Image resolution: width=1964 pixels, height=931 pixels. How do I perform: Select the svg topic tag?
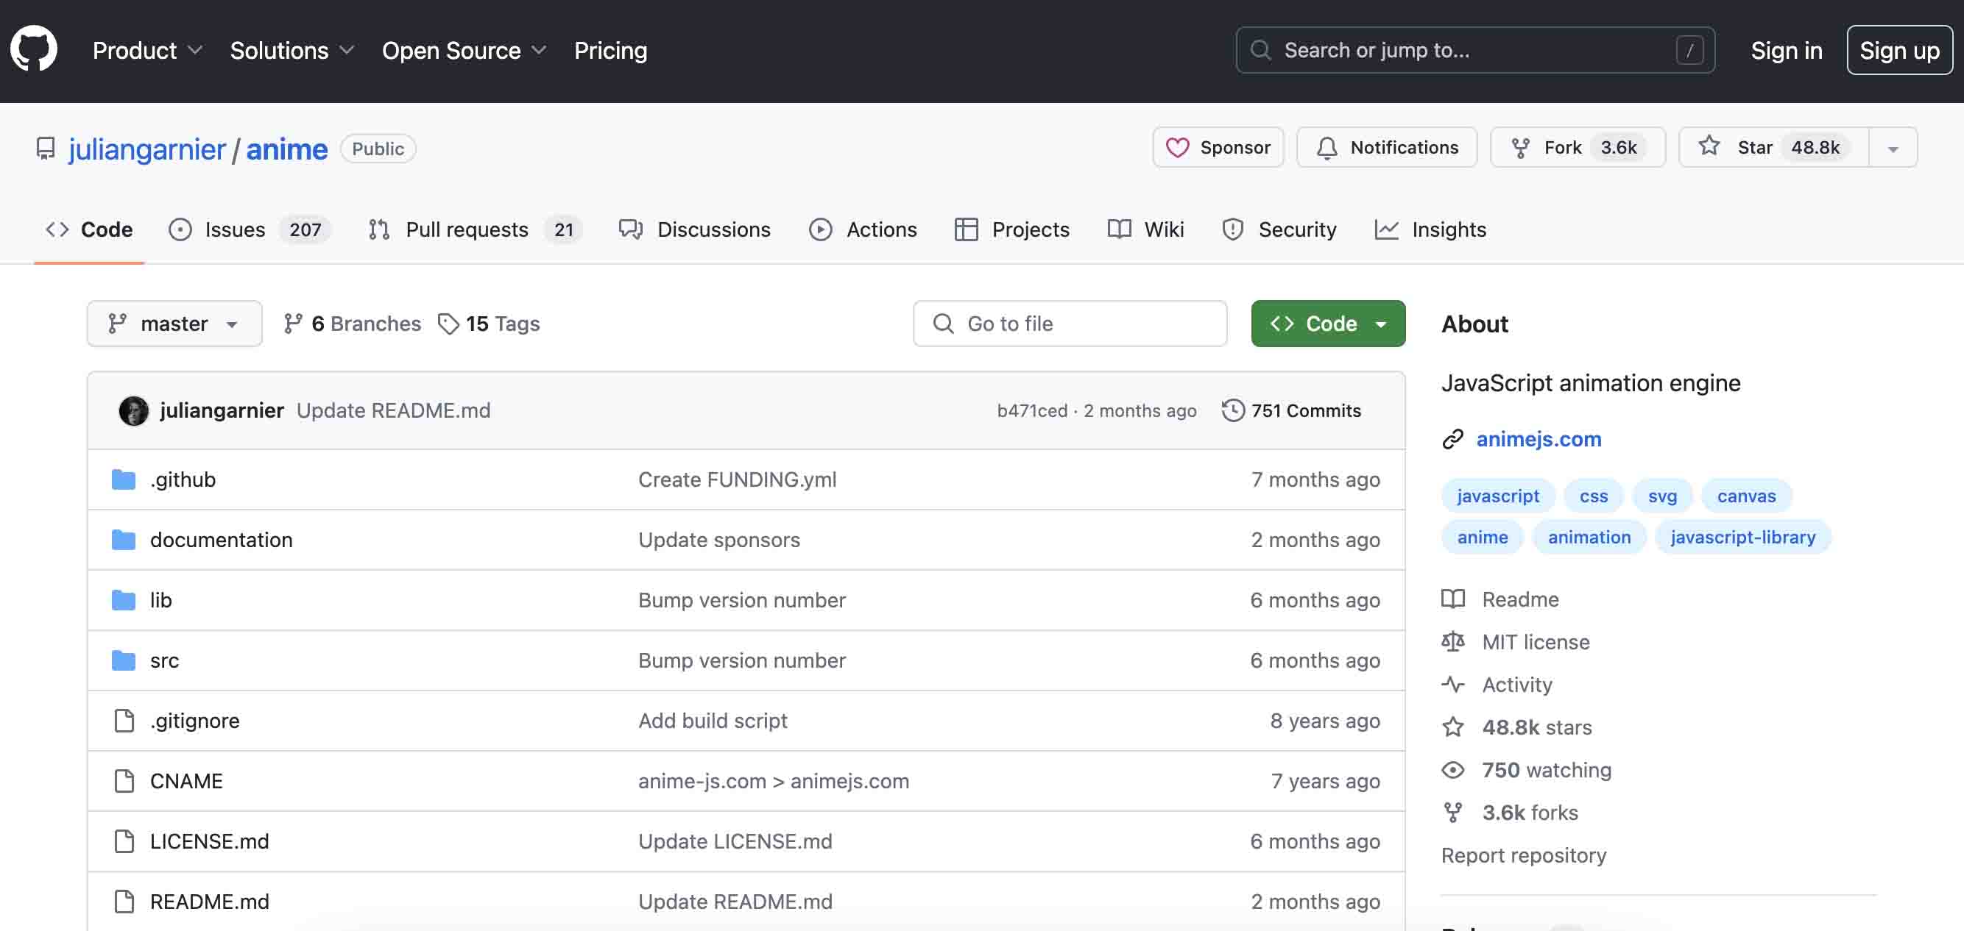click(x=1662, y=496)
